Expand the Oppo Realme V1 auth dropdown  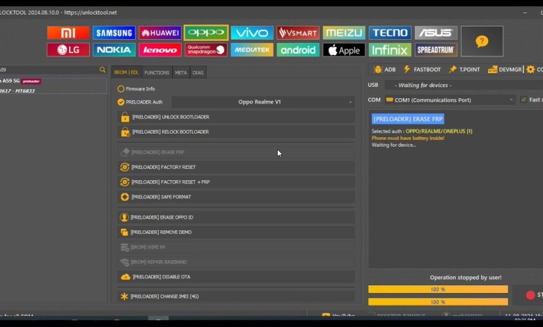coord(263,102)
